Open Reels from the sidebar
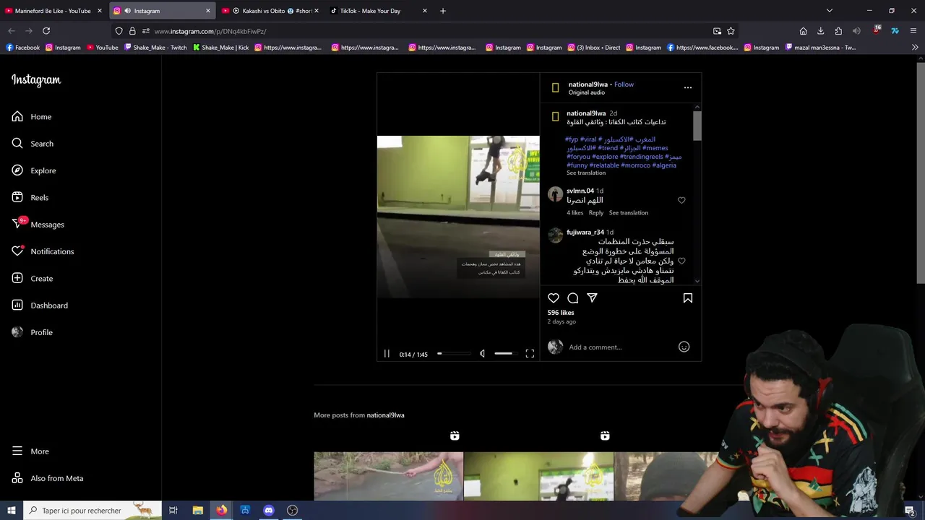Screen dimensions: 925x520 coord(30,198)
